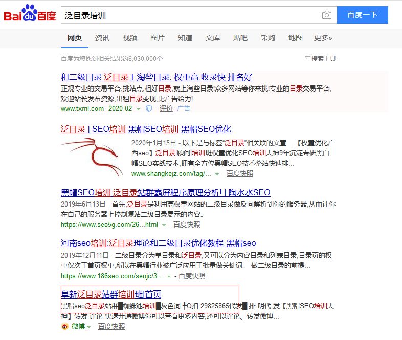Open 搜索工具 search tools
Image resolution: width=402 pixels, height=340 pixels.
coord(323,59)
